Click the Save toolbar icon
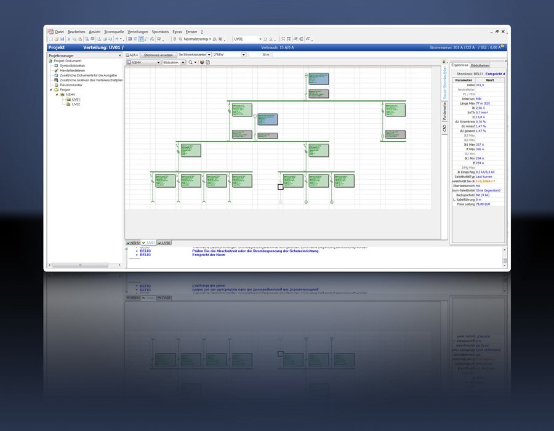 62,39
